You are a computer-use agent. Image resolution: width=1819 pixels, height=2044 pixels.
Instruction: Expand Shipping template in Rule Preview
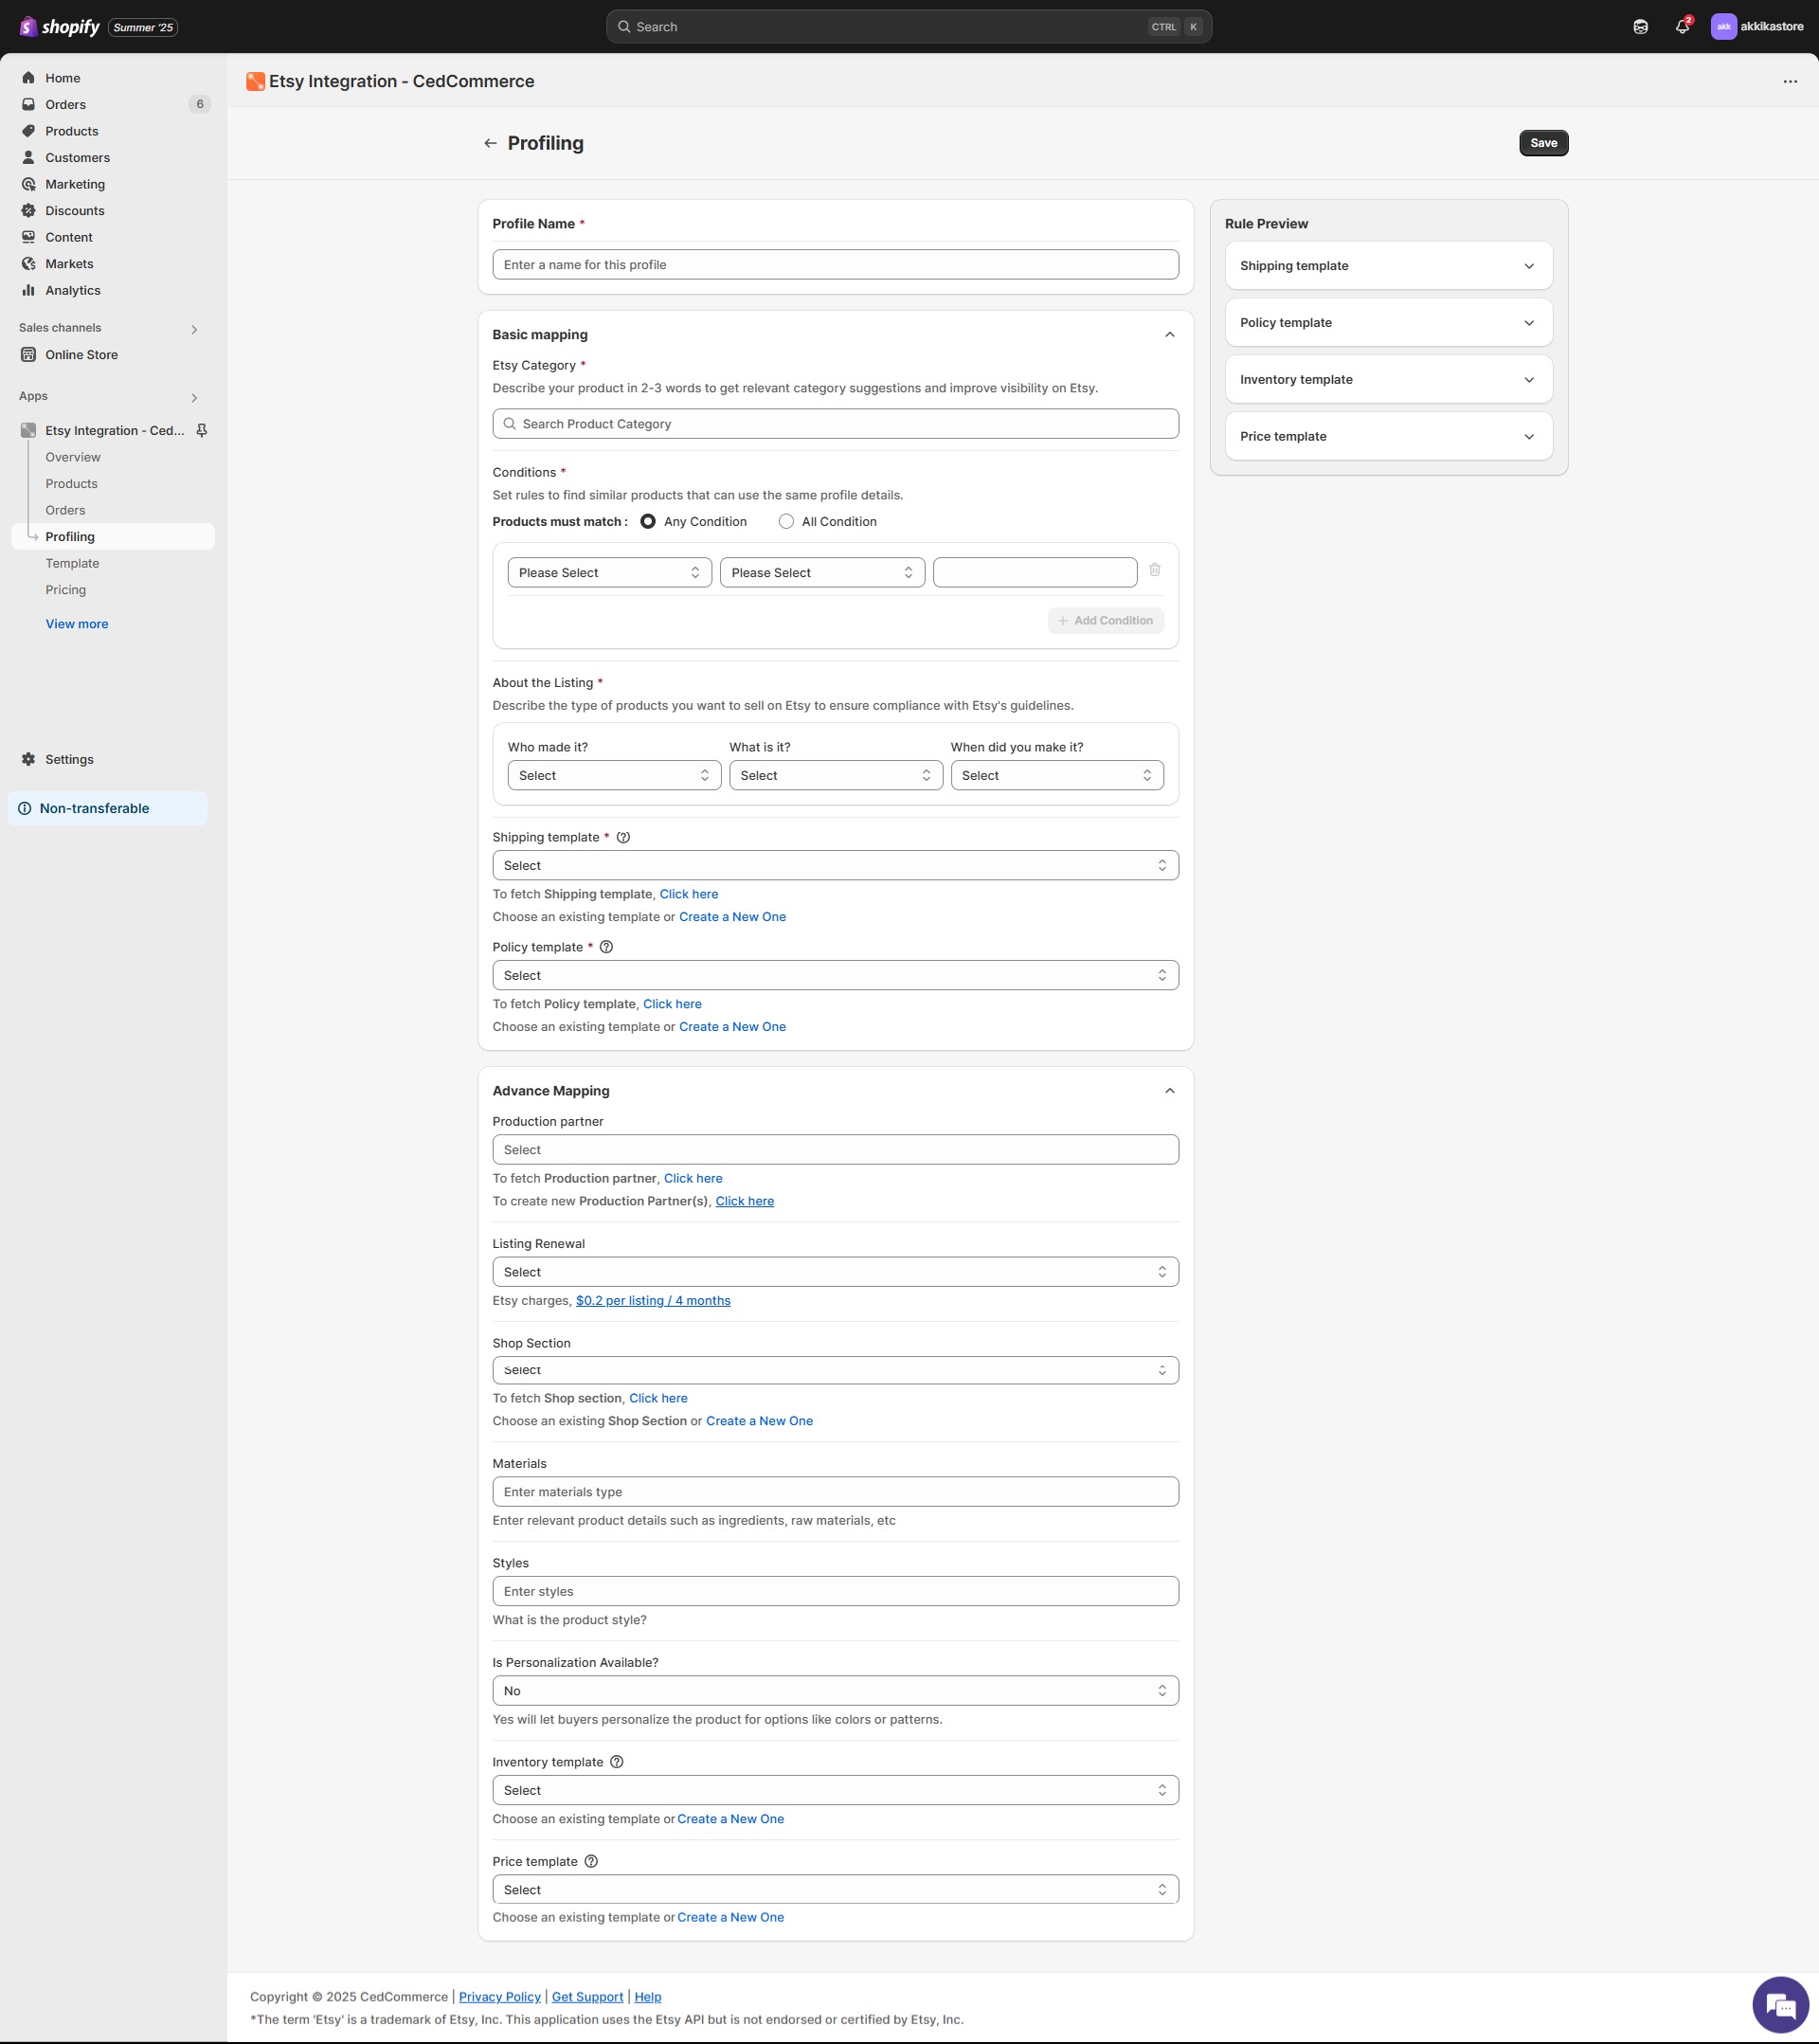pos(1388,266)
